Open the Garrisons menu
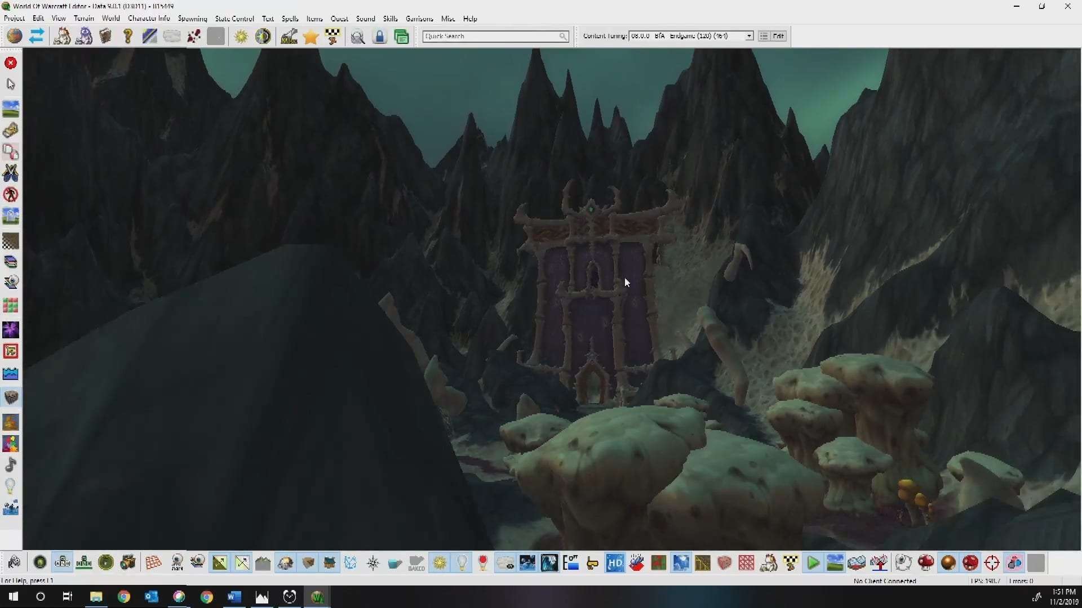 419,19
